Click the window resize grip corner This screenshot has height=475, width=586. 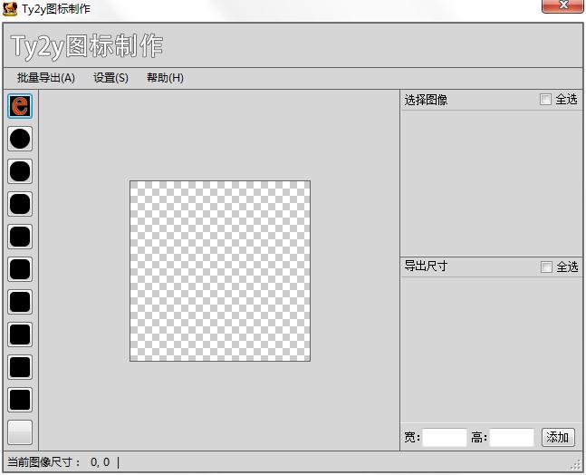[x=575, y=464]
